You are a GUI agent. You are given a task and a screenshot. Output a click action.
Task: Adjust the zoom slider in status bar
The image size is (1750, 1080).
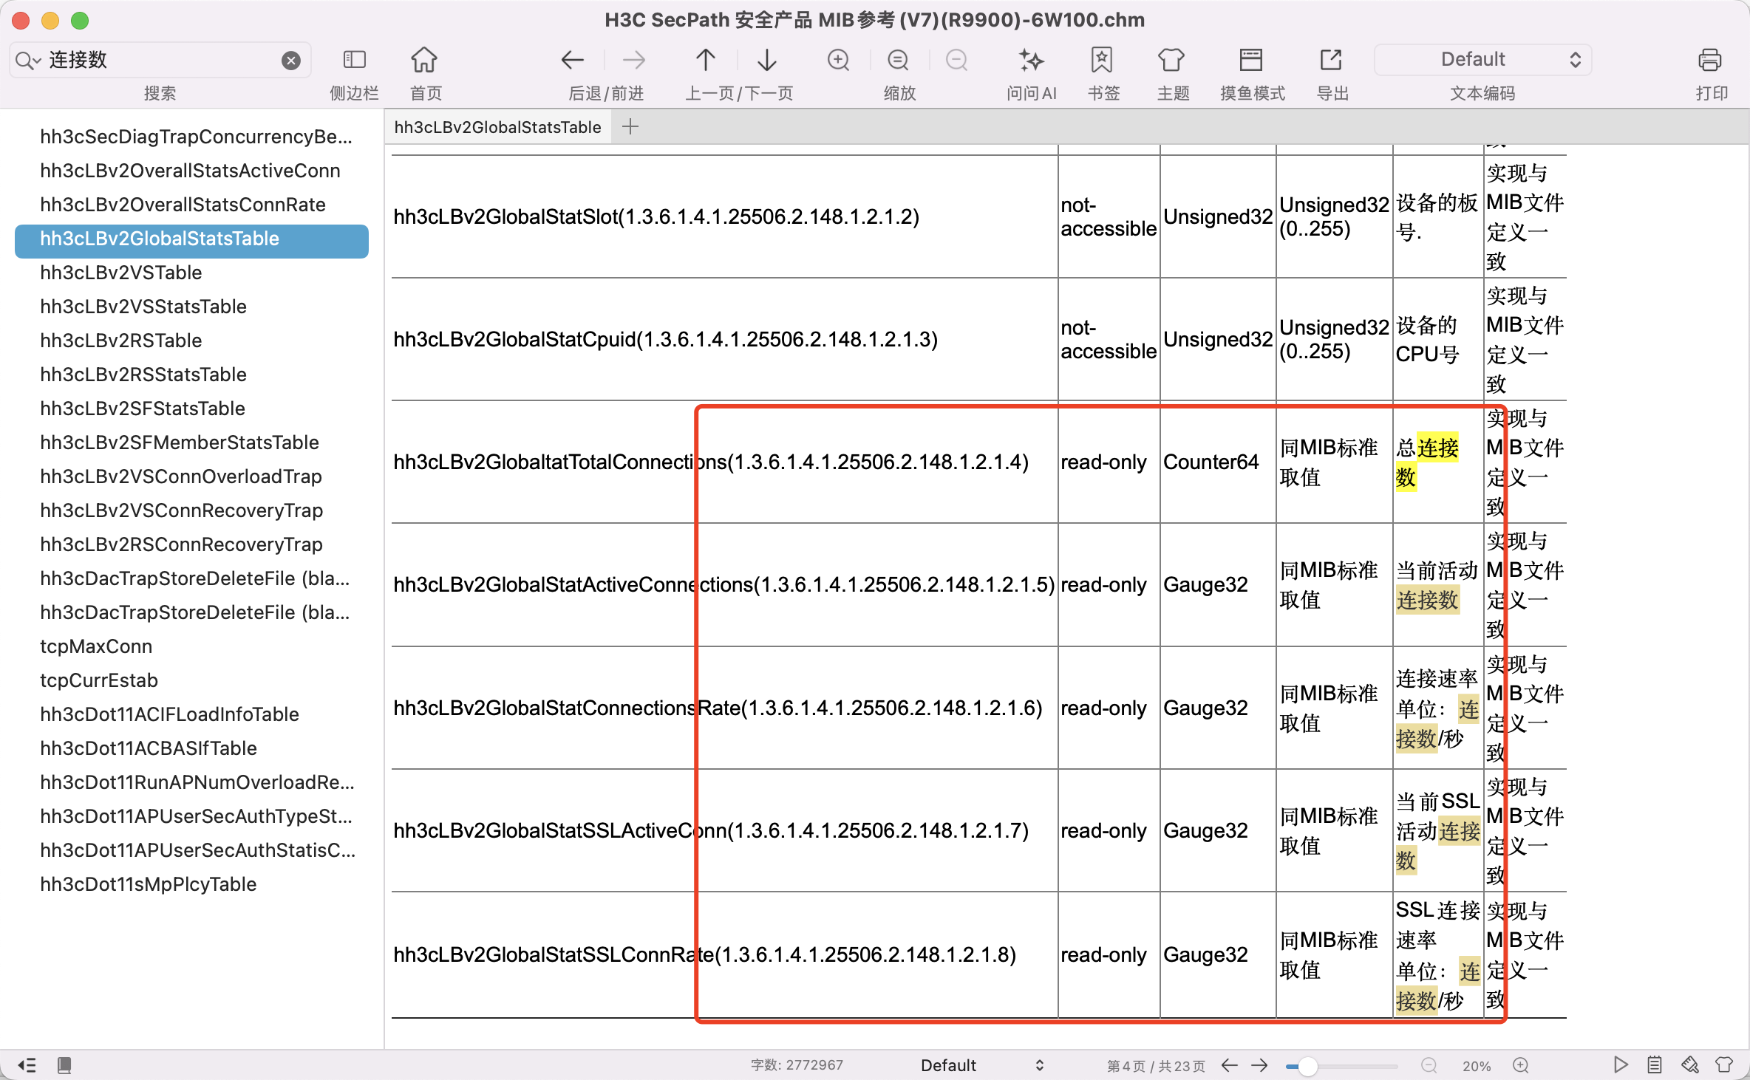[x=1307, y=1065]
